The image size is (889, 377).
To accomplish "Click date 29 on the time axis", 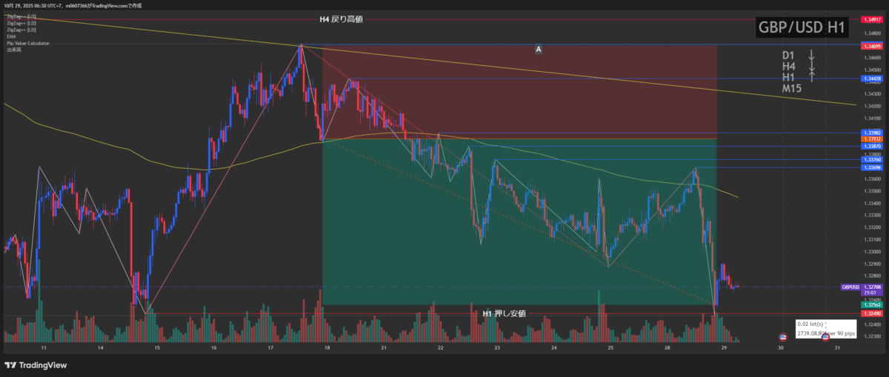I will [x=724, y=347].
